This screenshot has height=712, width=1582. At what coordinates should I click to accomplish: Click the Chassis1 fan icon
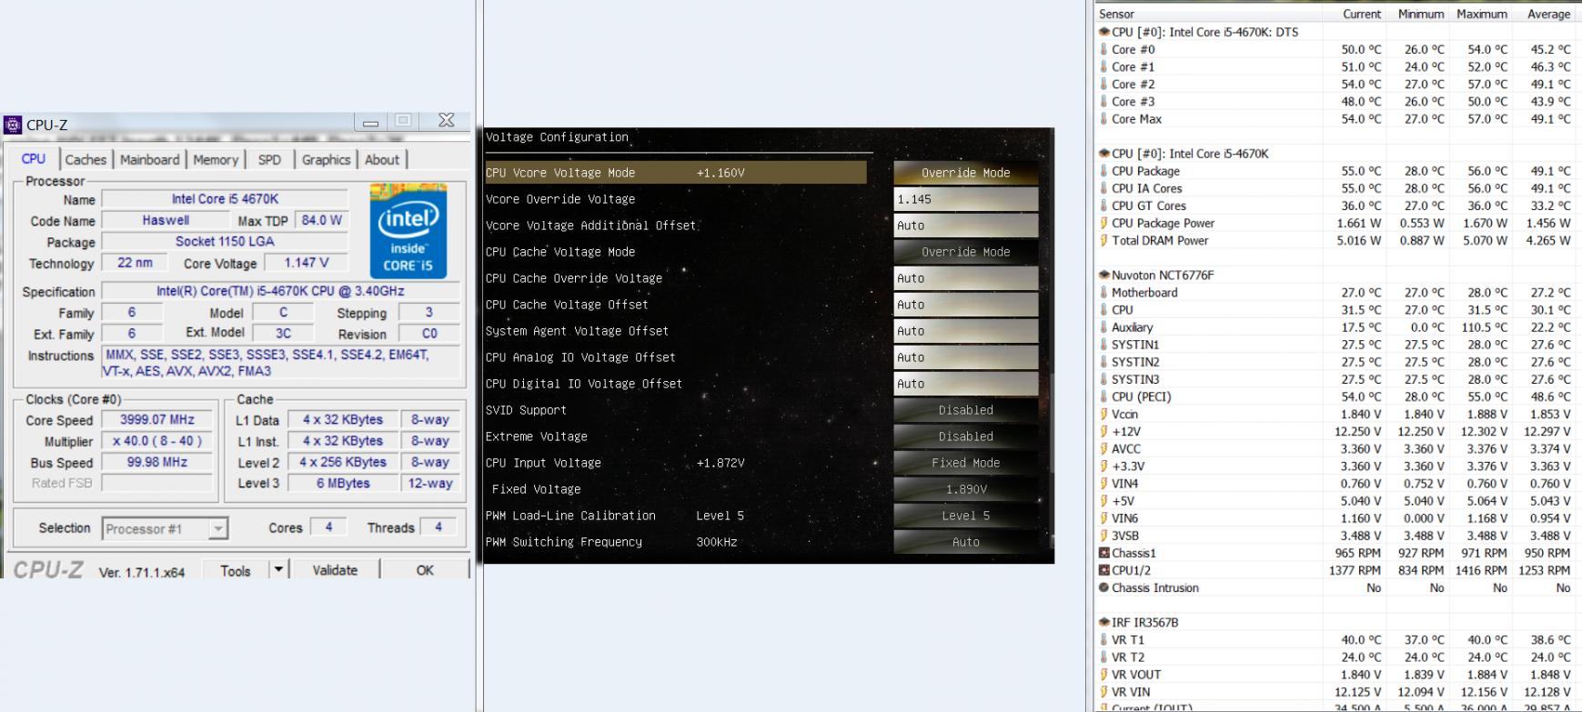click(1103, 553)
